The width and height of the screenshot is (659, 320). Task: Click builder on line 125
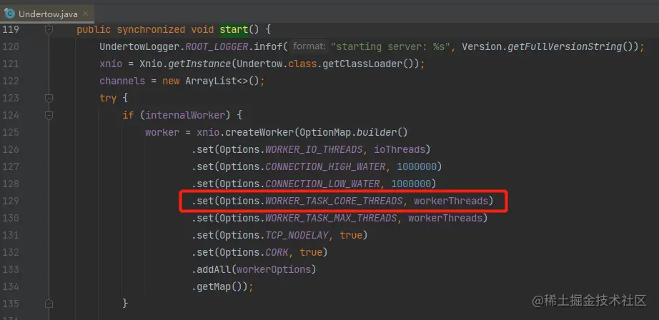[x=377, y=133]
